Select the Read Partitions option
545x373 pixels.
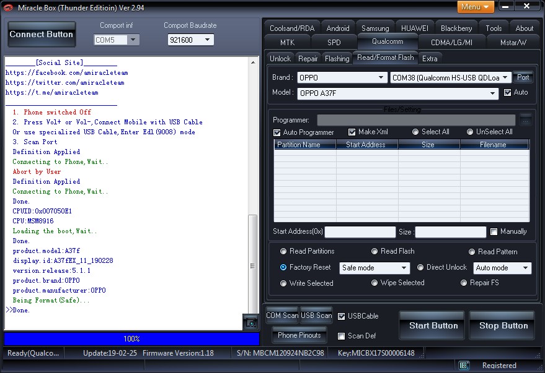(283, 251)
